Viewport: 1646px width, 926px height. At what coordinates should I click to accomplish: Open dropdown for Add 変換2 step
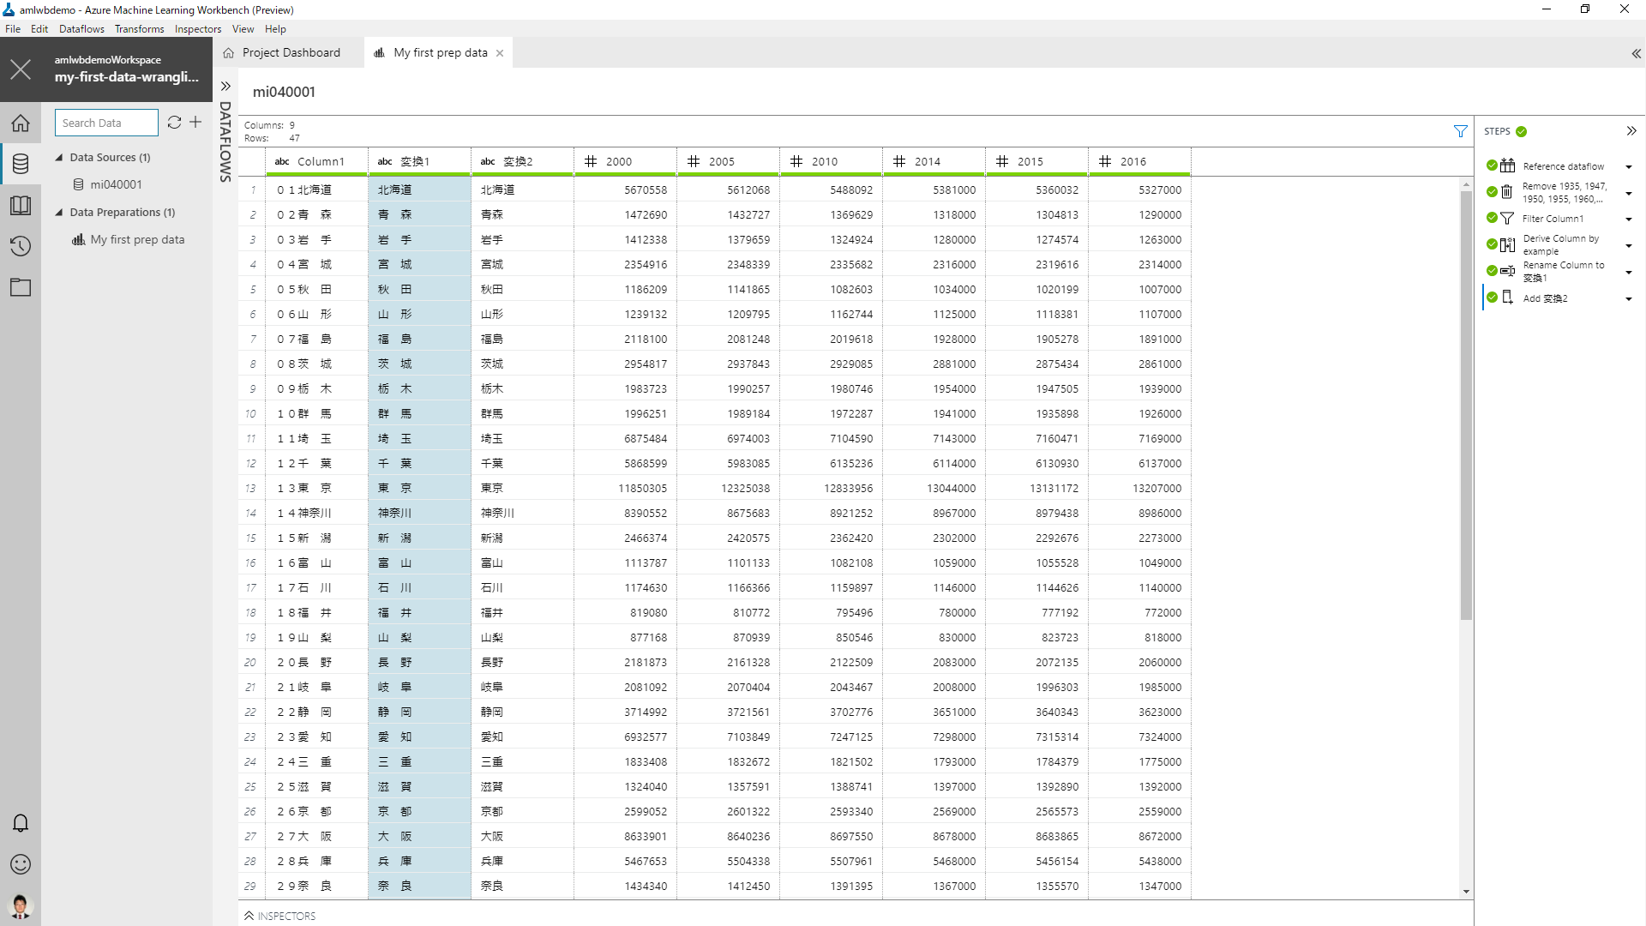pos(1629,299)
